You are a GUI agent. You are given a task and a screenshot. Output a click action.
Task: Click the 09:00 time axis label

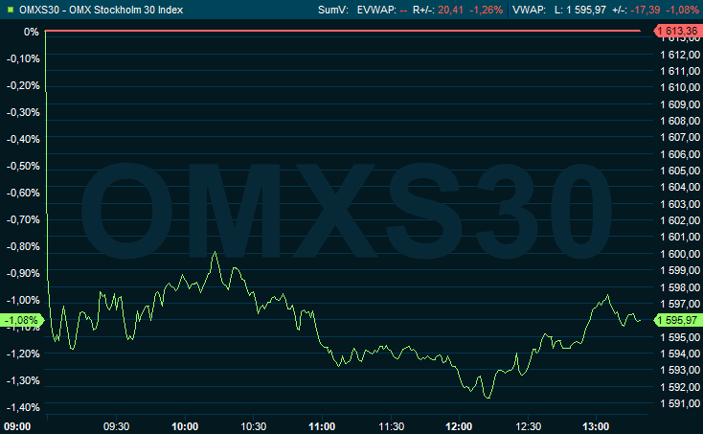(x=17, y=426)
